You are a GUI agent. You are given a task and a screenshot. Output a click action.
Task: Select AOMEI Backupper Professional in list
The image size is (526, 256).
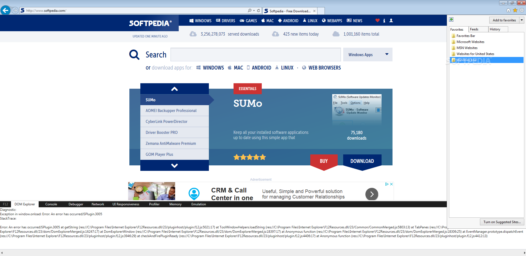click(x=174, y=111)
